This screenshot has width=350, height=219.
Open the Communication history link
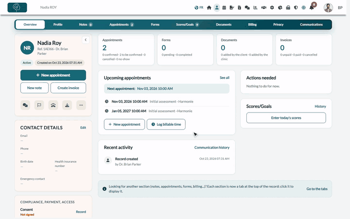click(212, 148)
